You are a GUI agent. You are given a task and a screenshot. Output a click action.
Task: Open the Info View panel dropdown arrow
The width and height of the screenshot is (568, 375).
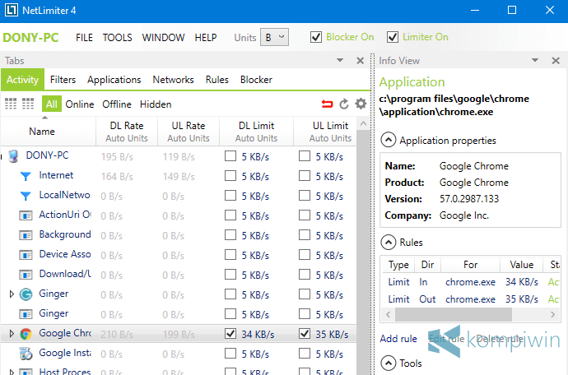(535, 60)
